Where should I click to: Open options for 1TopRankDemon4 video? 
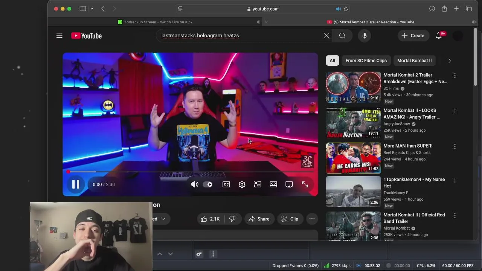(455, 180)
